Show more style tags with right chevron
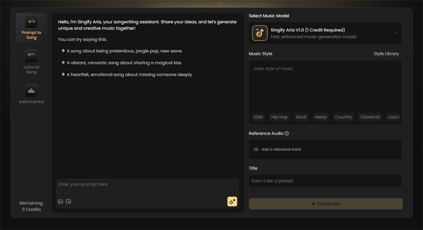 (399, 117)
